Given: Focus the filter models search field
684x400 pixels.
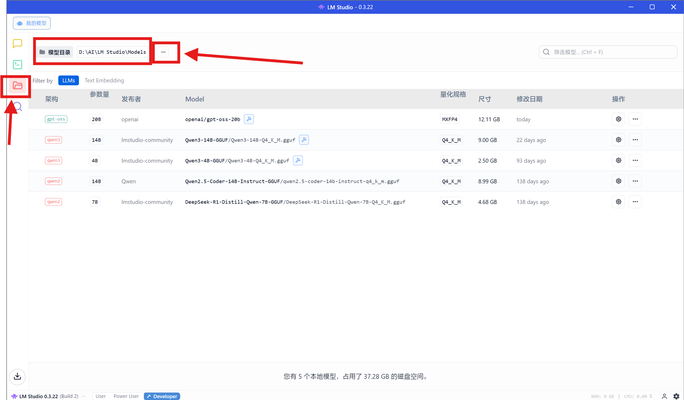Looking at the screenshot, I should tap(608, 52).
